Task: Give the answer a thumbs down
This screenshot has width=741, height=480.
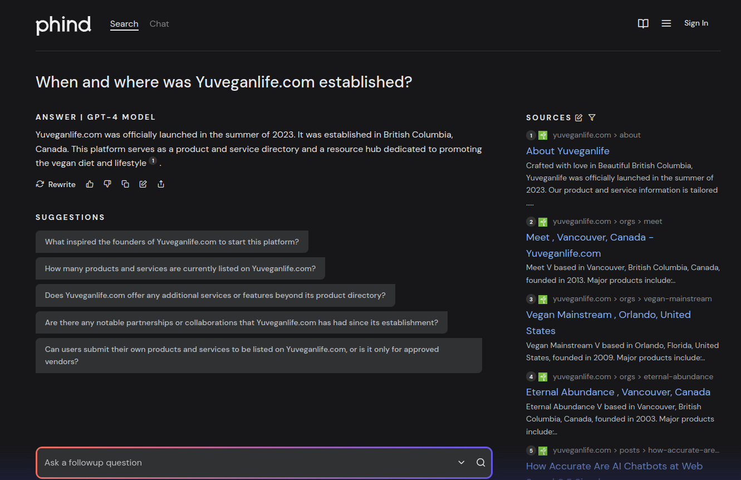Action: 107,184
